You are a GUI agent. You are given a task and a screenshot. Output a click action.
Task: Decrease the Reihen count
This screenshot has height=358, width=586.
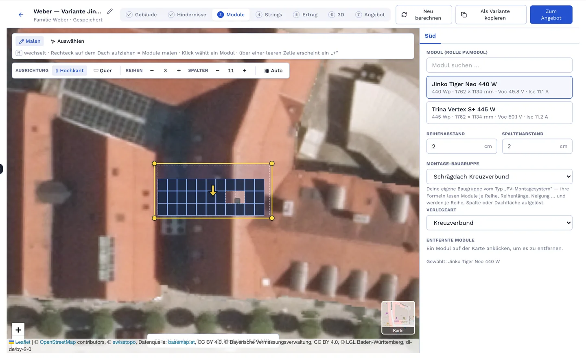tap(152, 71)
